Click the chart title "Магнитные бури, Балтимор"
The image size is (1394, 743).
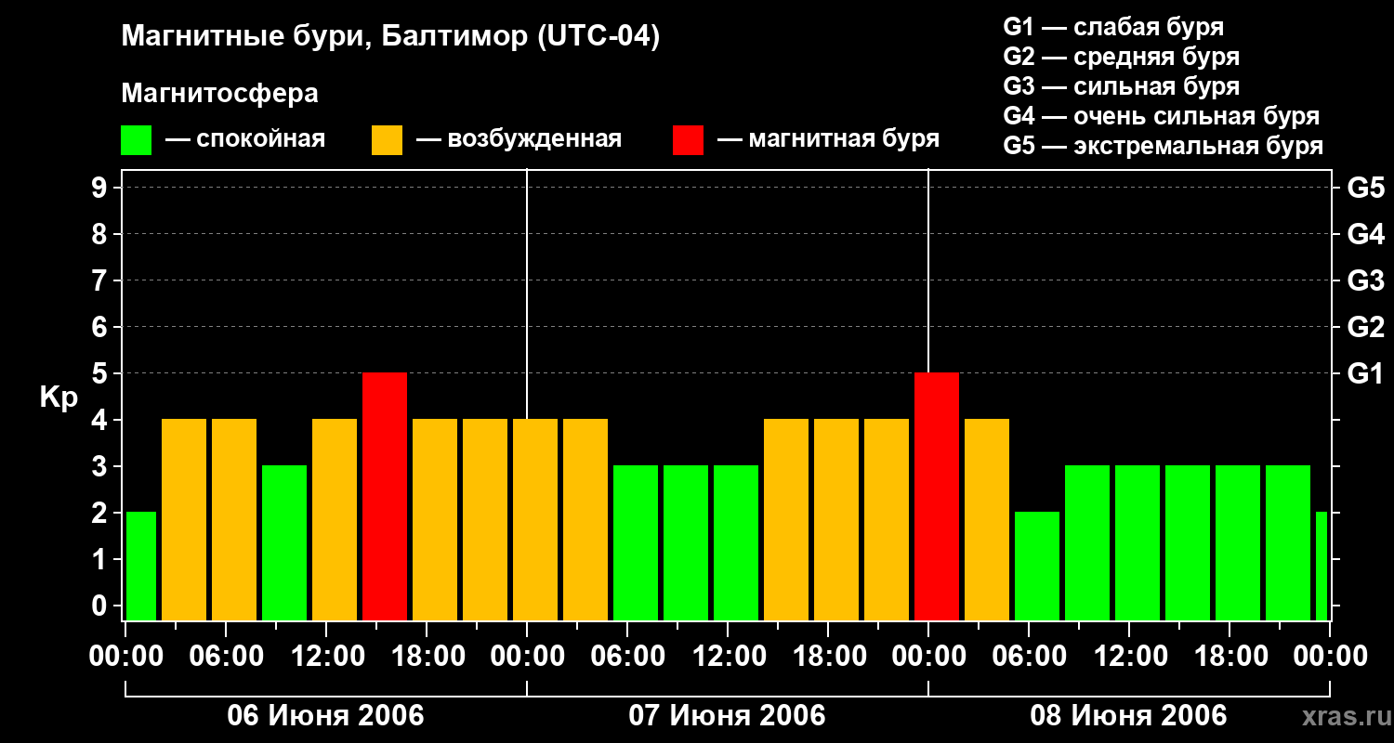point(390,37)
